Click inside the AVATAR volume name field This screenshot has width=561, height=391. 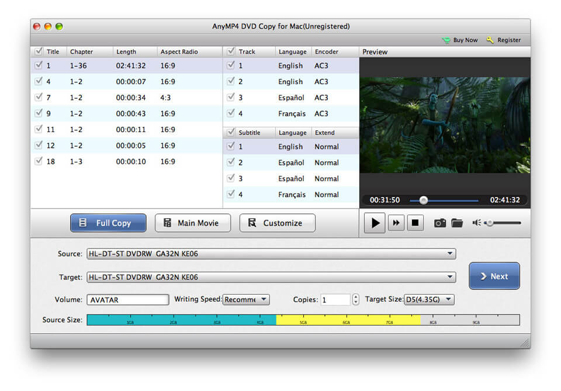(x=127, y=299)
